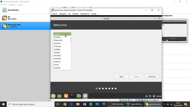The width and height of the screenshot is (190, 107).
Task: Click Continue in the installer
Action: [152, 77]
